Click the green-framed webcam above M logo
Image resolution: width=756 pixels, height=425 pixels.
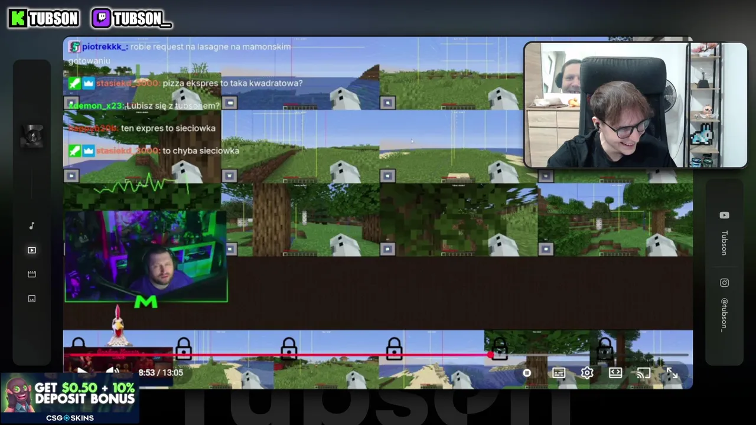point(146,256)
